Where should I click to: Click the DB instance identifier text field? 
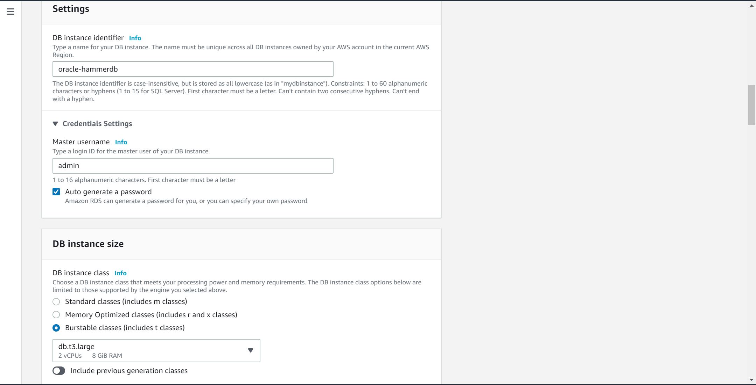point(192,69)
